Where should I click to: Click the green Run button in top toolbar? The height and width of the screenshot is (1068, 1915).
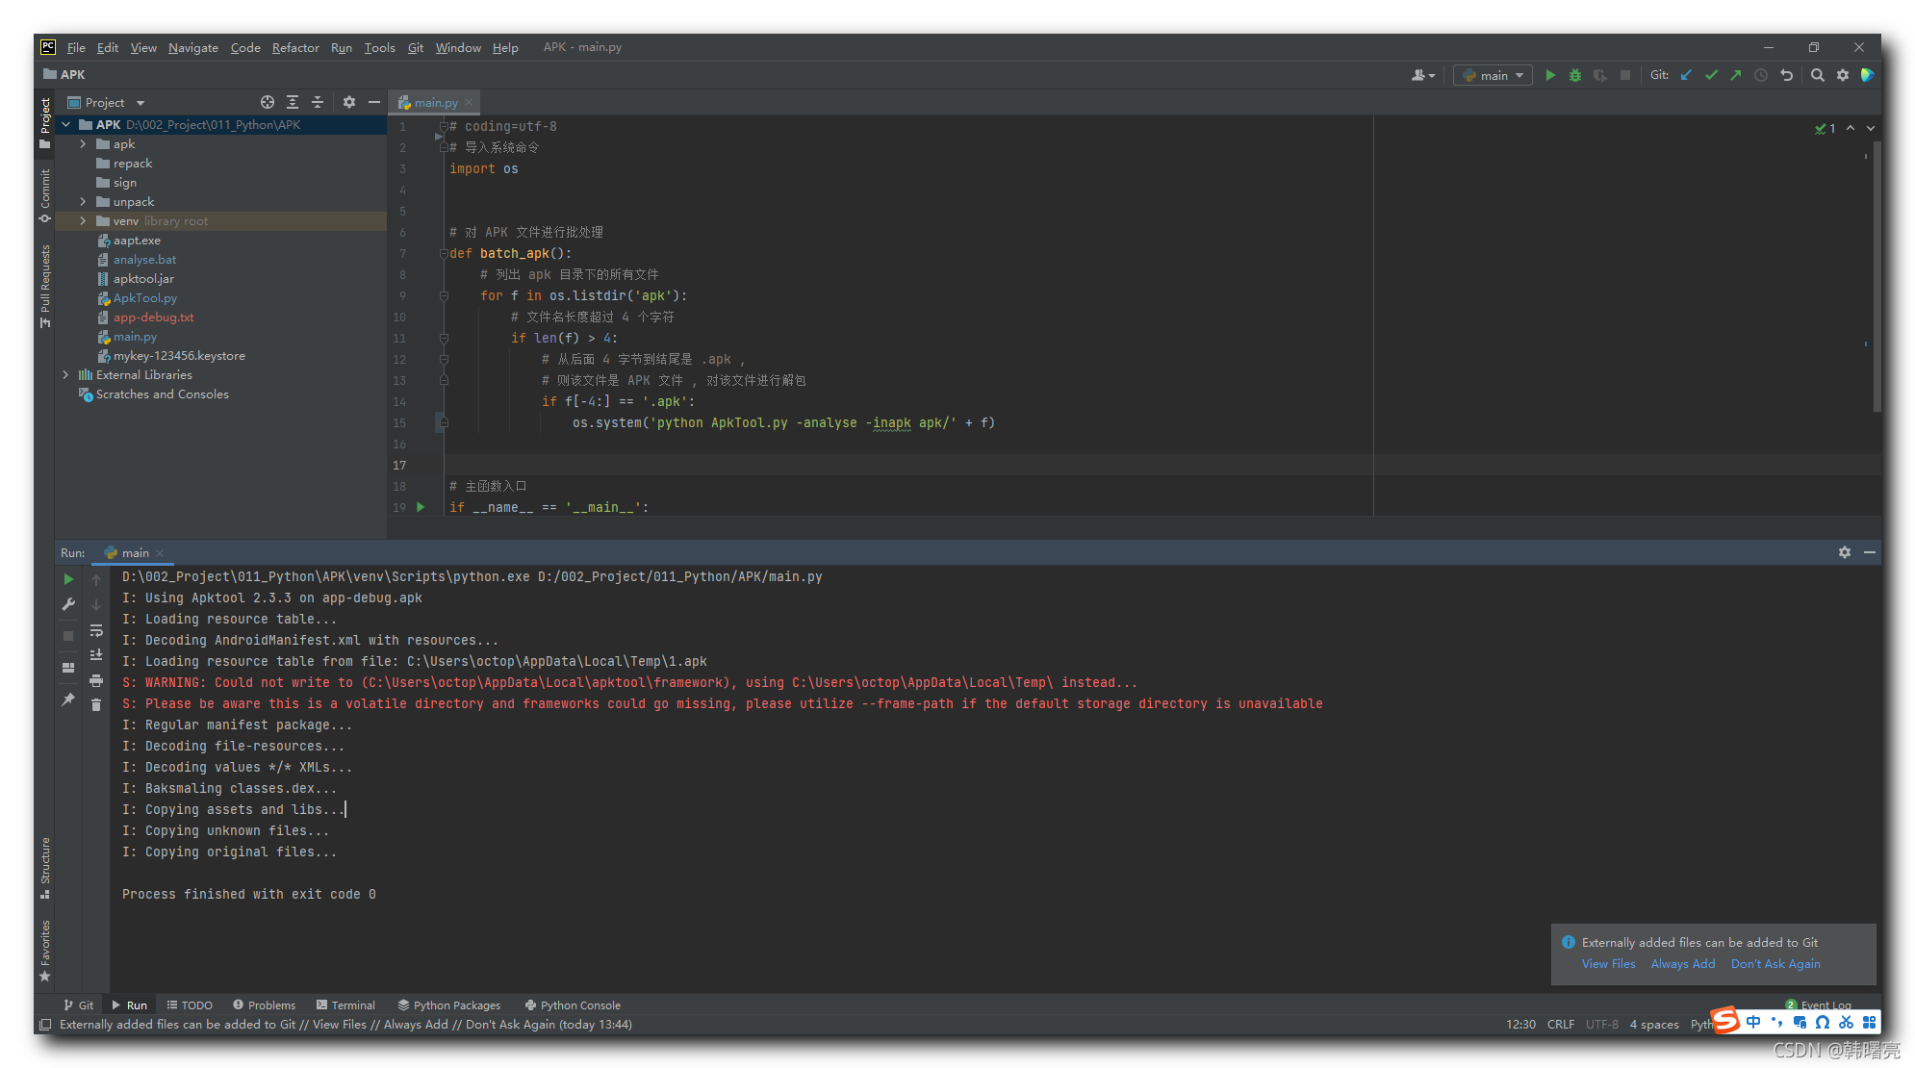click(1549, 75)
